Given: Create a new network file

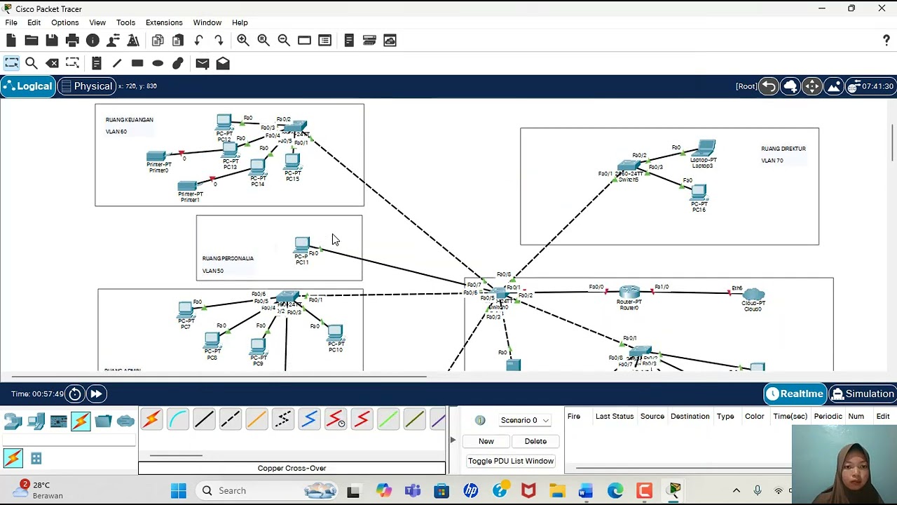Looking at the screenshot, I should click(11, 41).
